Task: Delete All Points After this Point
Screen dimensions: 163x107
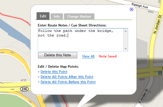Action: [67, 77]
